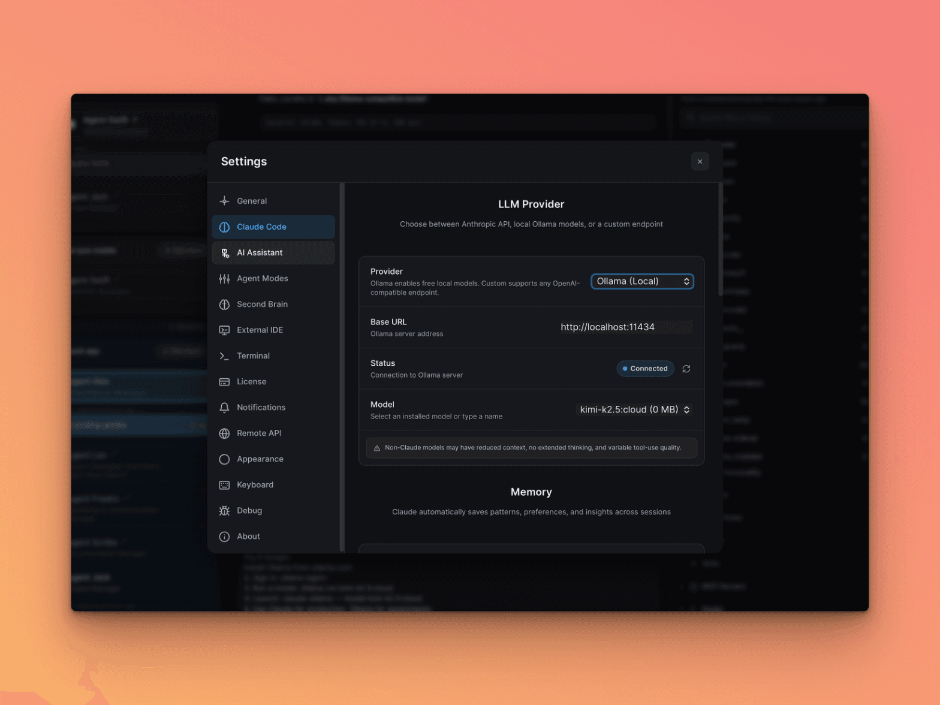Open Second Brain settings
This screenshot has width=940, height=705.
pyautogui.click(x=273, y=305)
